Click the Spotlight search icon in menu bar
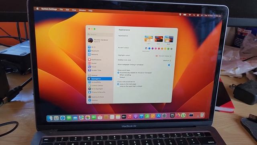Image resolution: width=257 pixels, height=145 pixels. point(194,15)
